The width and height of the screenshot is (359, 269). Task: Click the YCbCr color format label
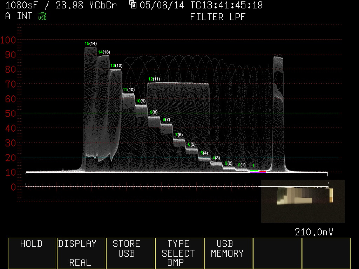coord(103,5)
